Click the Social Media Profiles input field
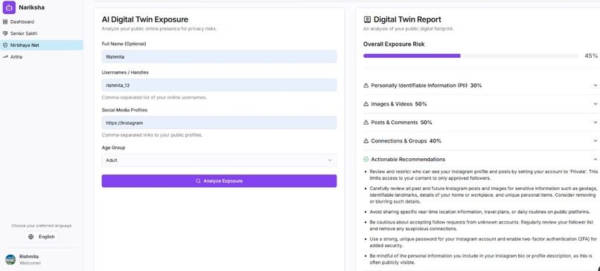Viewport: 600px width, 271px height. 219,123
